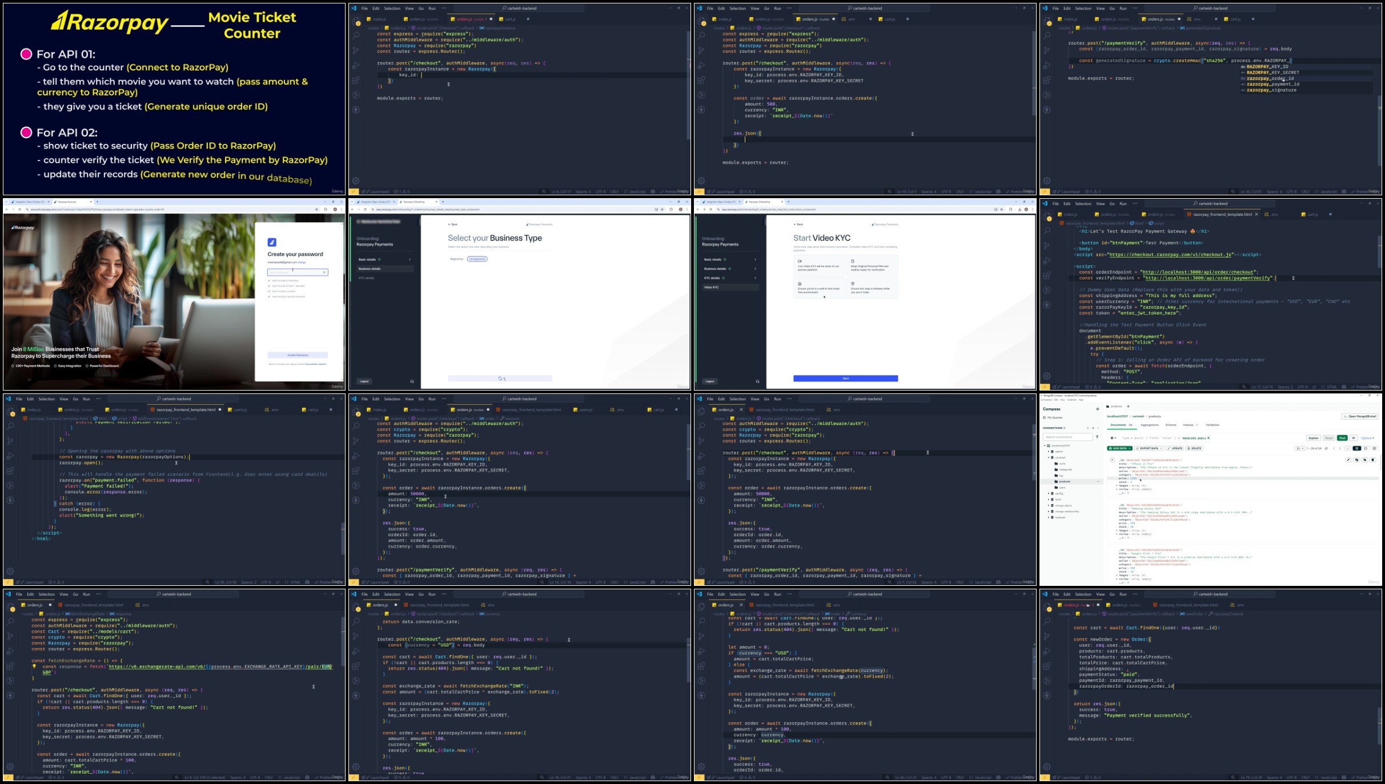1385x784 pixels.
Task: Open razorpay_frontend_template.html tab in VS Code showing verifyEndpoint
Action: tap(1223, 214)
